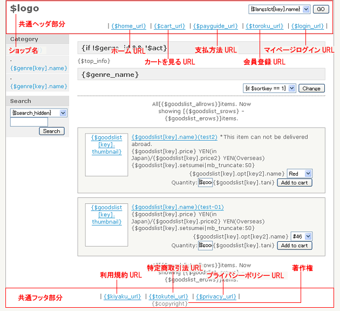Follow the {$cart_url} header link
The width and height of the screenshot is (340, 311).
coord(169,26)
